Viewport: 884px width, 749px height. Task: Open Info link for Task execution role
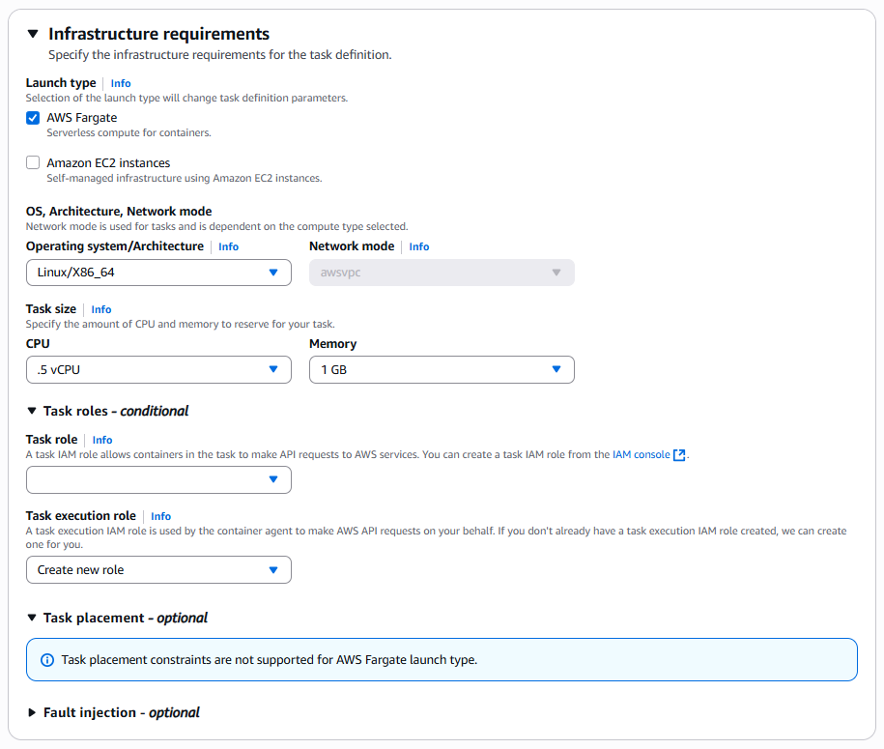[160, 517]
